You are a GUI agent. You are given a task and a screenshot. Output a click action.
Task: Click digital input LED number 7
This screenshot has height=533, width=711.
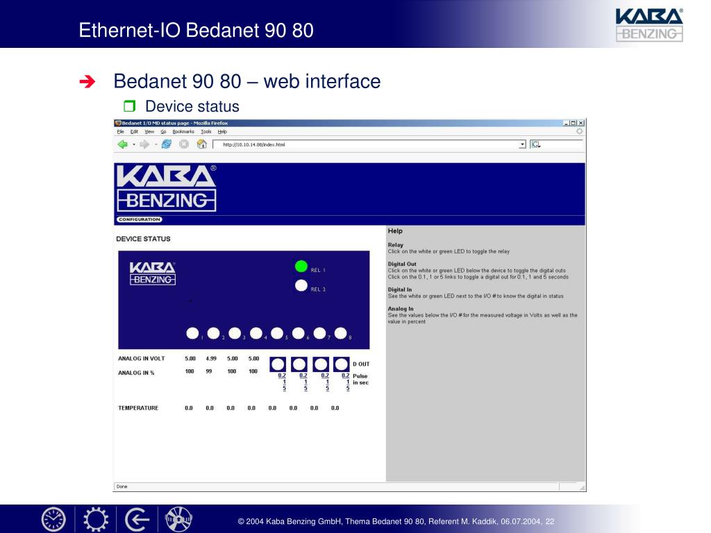(x=319, y=333)
